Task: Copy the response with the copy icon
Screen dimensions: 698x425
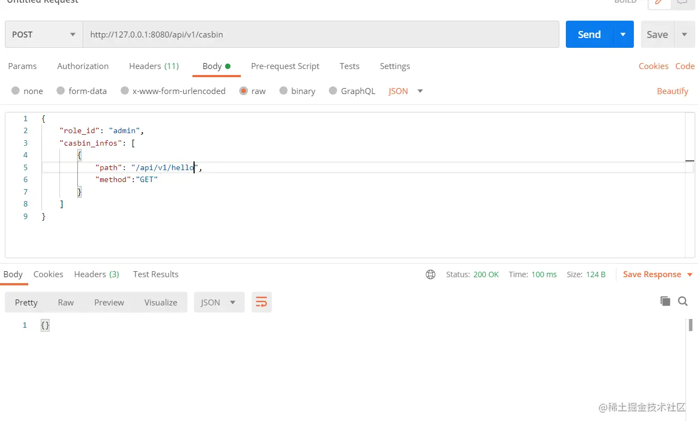Action: tap(665, 301)
